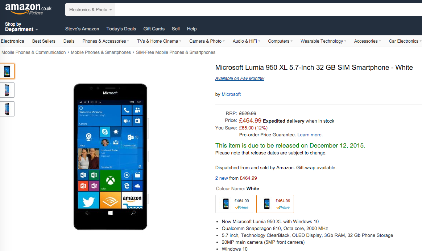The width and height of the screenshot is (422, 251).
Task: Go to Best Sellers tab
Action: 44,41
